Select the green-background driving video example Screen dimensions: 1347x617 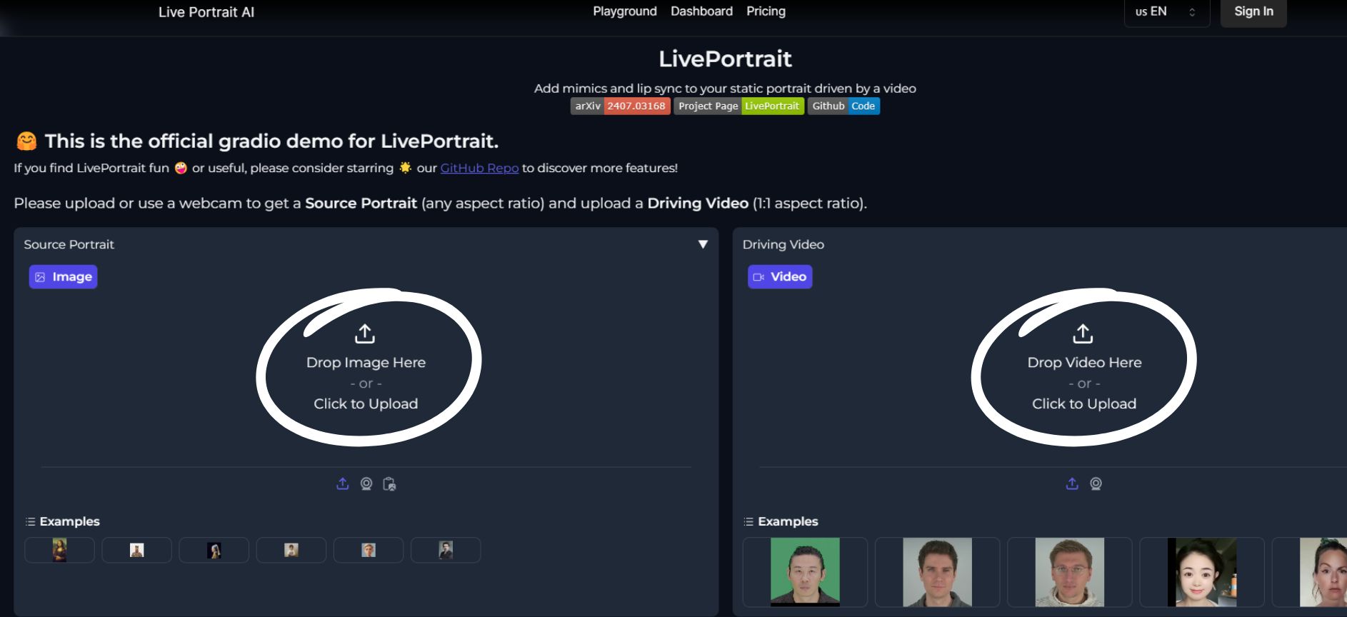[x=805, y=572]
